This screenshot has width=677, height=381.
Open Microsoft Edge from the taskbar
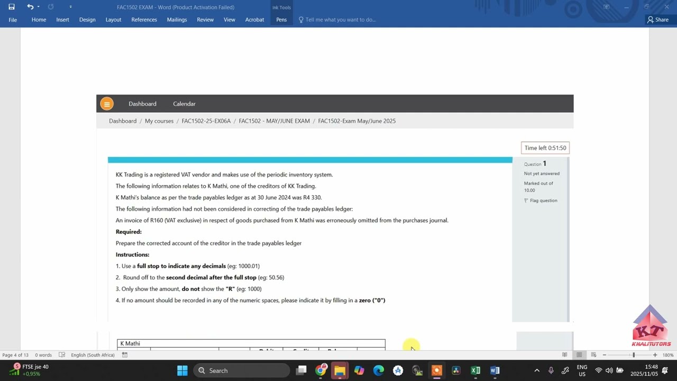(379, 370)
